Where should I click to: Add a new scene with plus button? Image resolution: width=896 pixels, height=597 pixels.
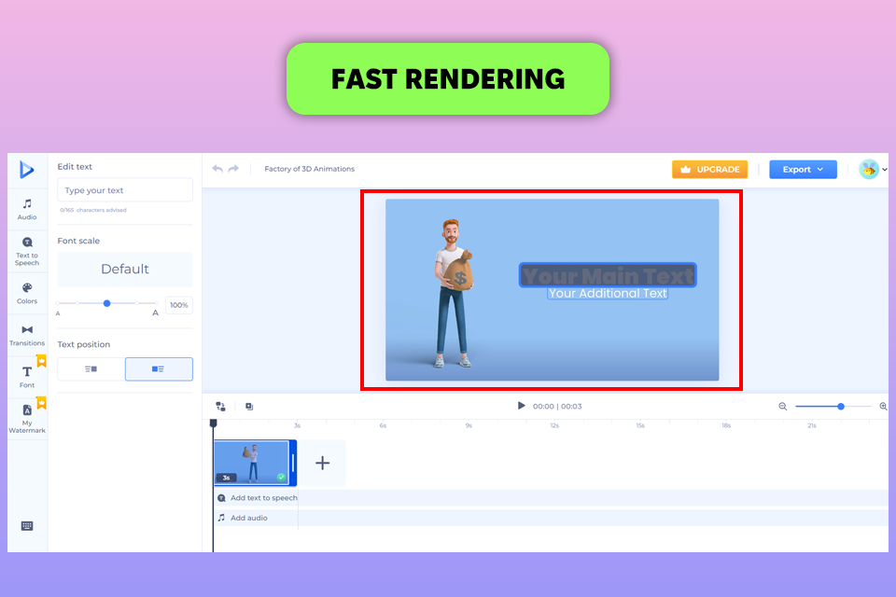322,463
